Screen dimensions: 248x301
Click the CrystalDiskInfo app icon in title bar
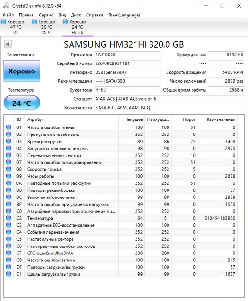coord(6,6)
